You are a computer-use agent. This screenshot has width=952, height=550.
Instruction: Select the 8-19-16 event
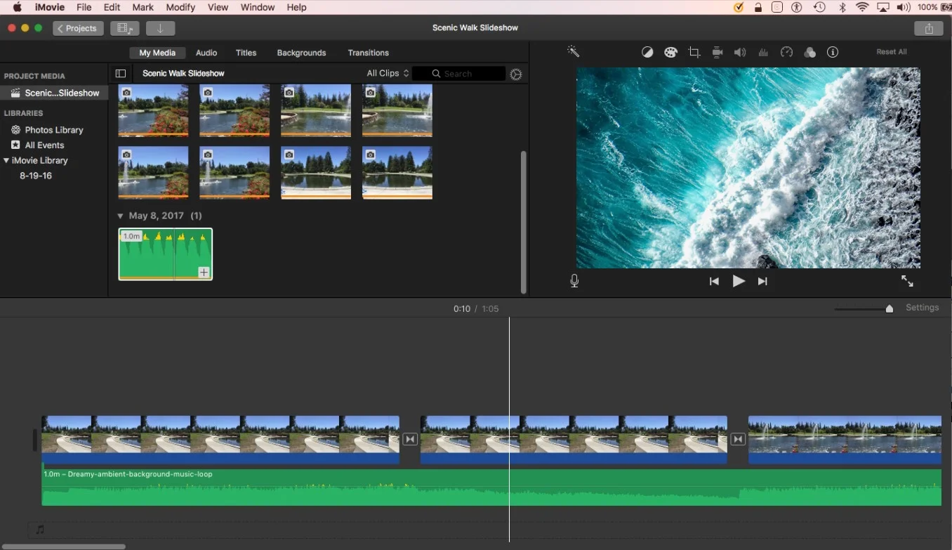36,176
